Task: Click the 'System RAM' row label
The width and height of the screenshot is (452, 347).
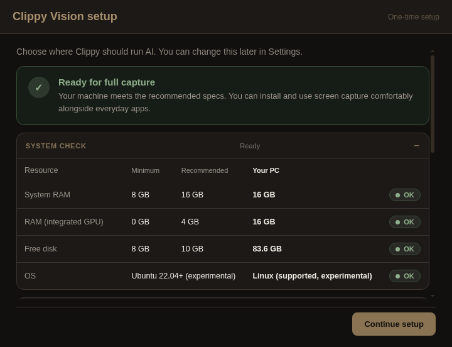Action: [x=47, y=195]
